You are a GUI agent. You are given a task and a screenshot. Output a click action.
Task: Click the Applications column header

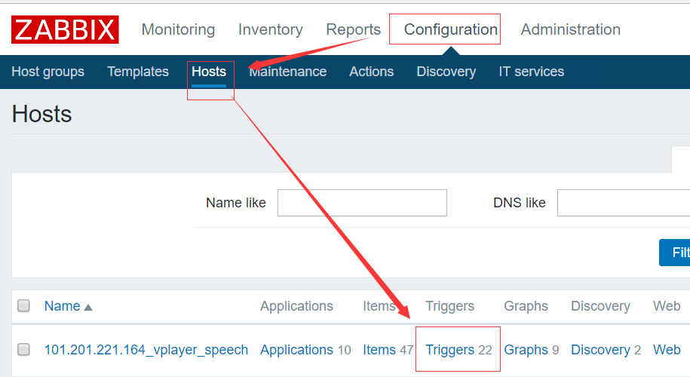[x=296, y=305]
